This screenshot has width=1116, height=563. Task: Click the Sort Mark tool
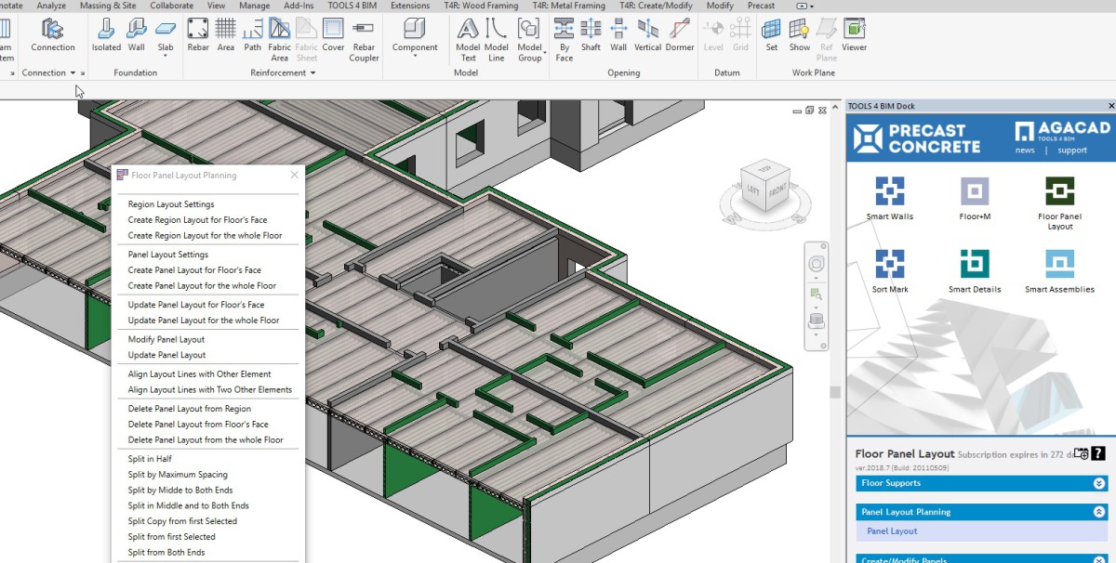click(x=890, y=271)
